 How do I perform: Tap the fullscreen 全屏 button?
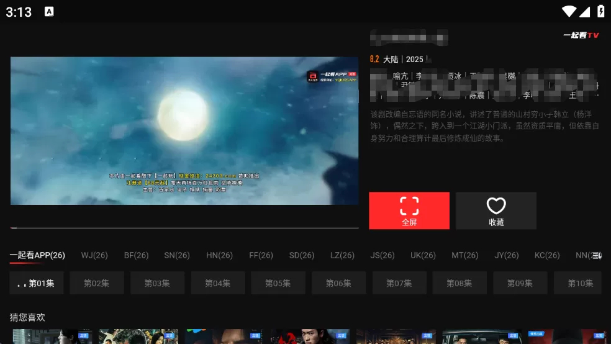coord(409,210)
